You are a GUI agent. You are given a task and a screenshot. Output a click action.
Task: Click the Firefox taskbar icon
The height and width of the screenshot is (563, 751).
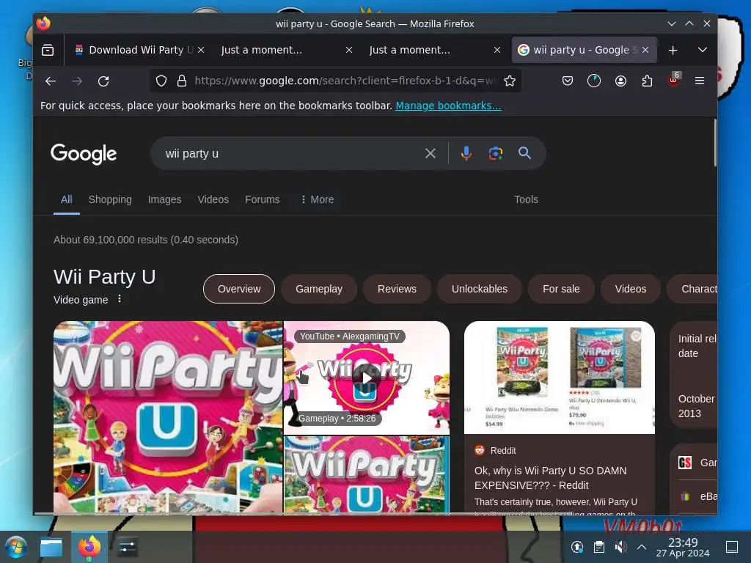(x=89, y=547)
